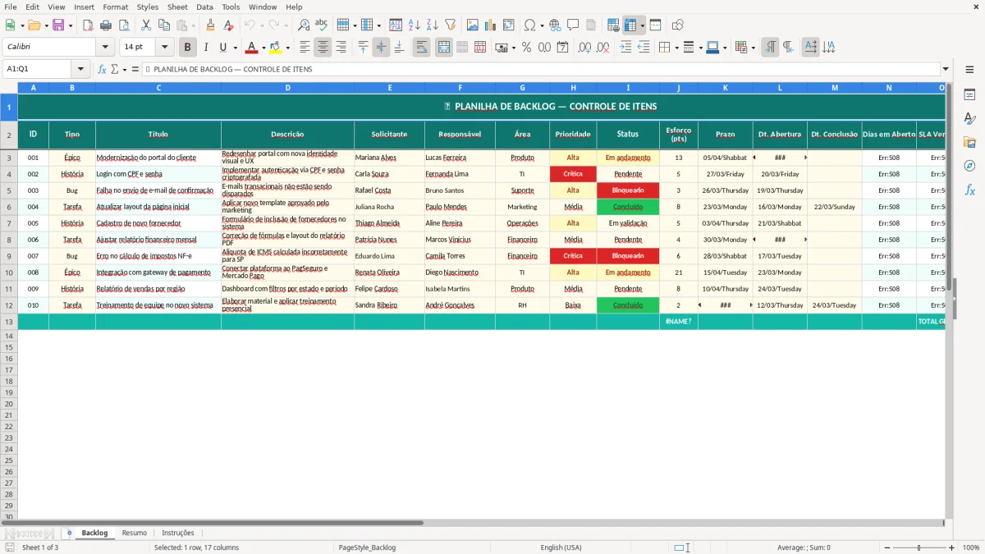
Task: Adjust the zoom slider handle
Action: pyautogui.click(x=919, y=547)
